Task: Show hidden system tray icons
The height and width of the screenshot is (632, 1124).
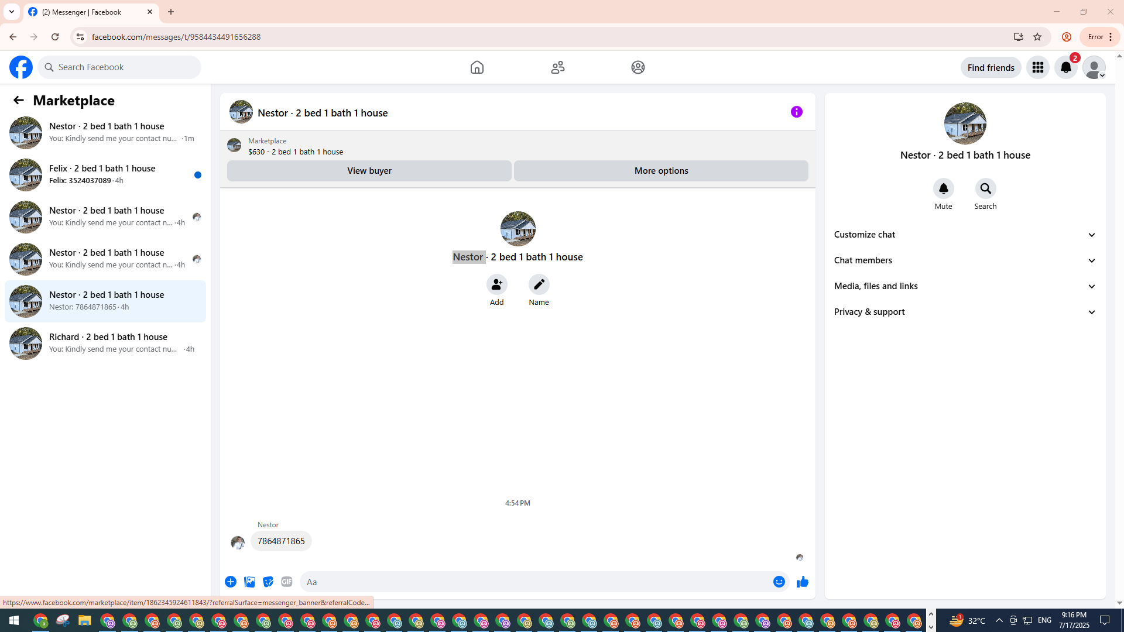Action: point(999,620)
